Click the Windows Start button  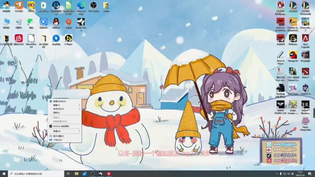tap(4, 174)
